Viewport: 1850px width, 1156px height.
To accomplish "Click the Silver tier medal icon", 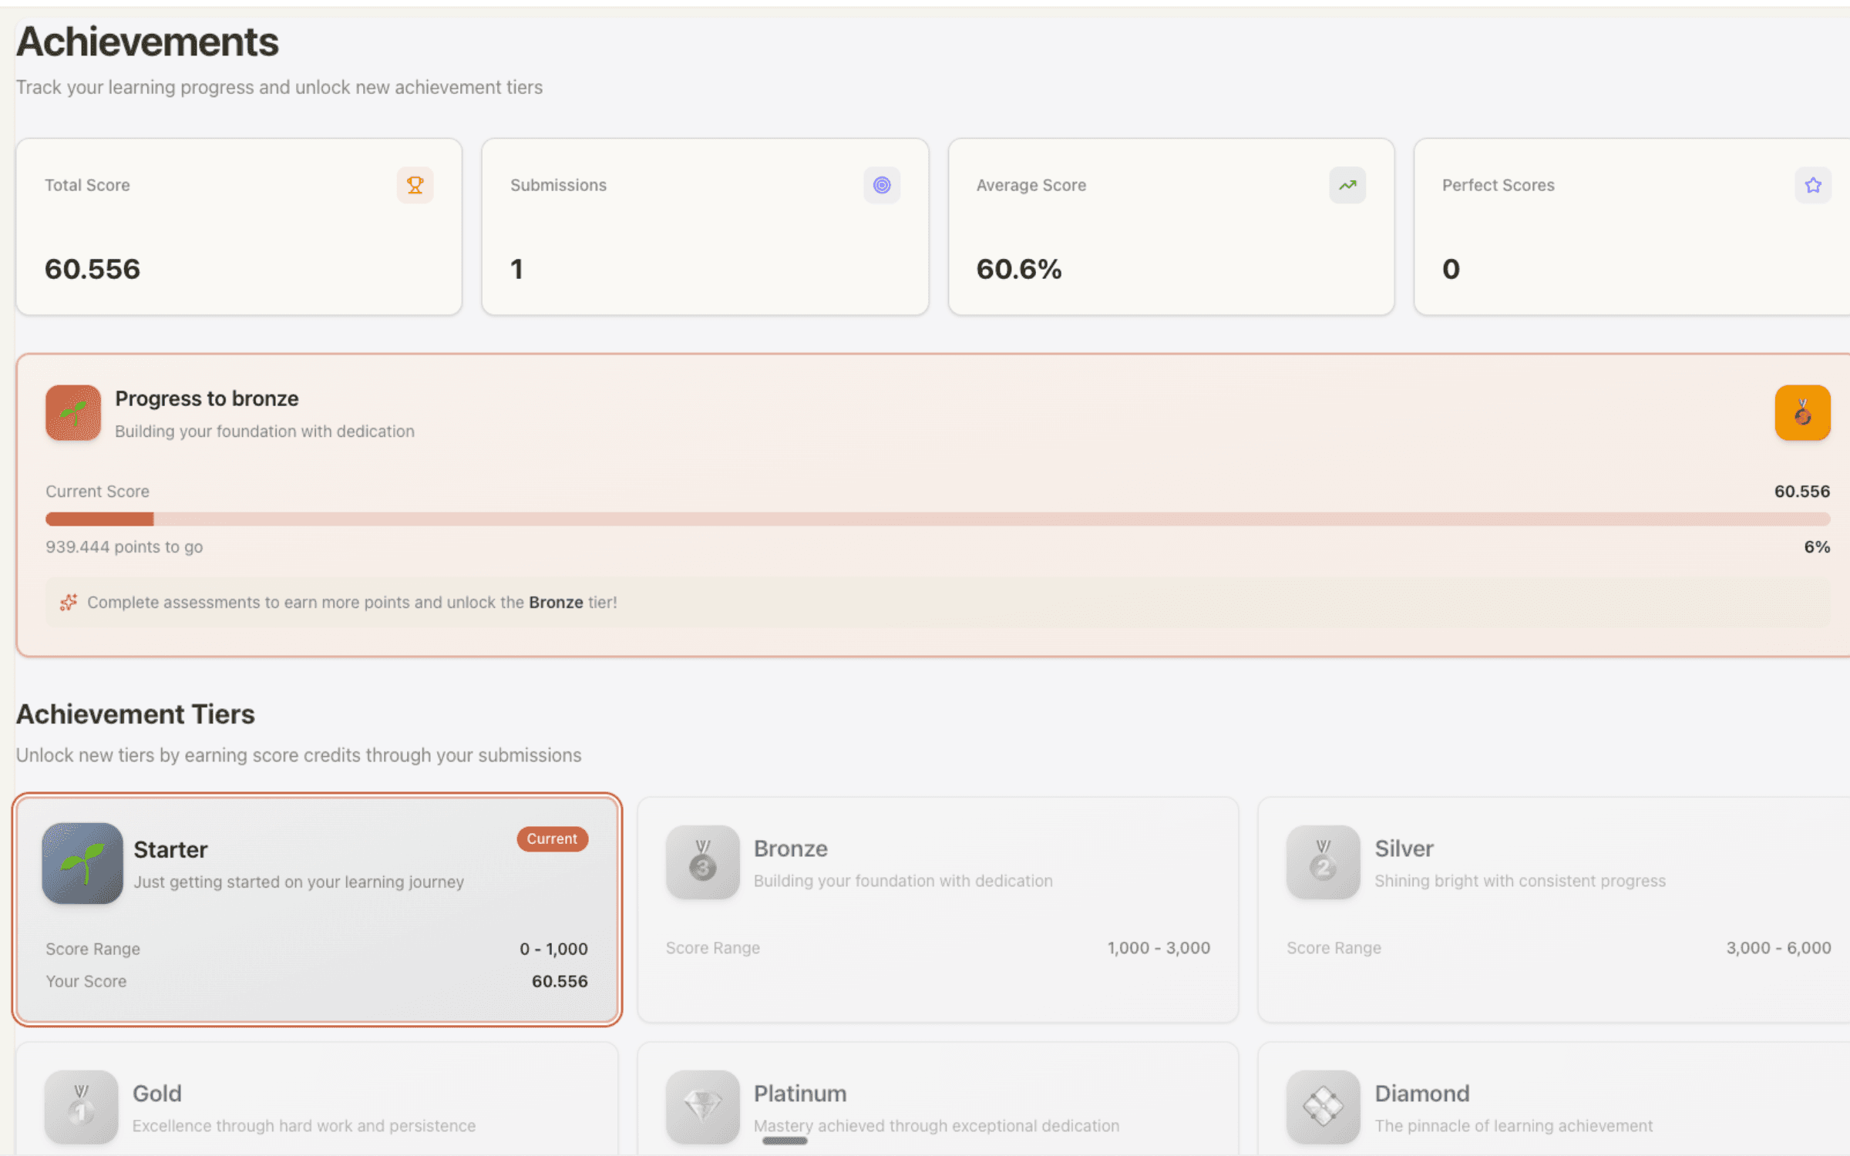I will [x=1323, y=862].
